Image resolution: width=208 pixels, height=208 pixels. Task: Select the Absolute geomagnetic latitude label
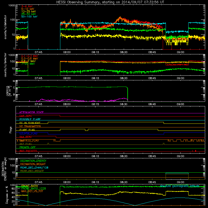(180, 186)
